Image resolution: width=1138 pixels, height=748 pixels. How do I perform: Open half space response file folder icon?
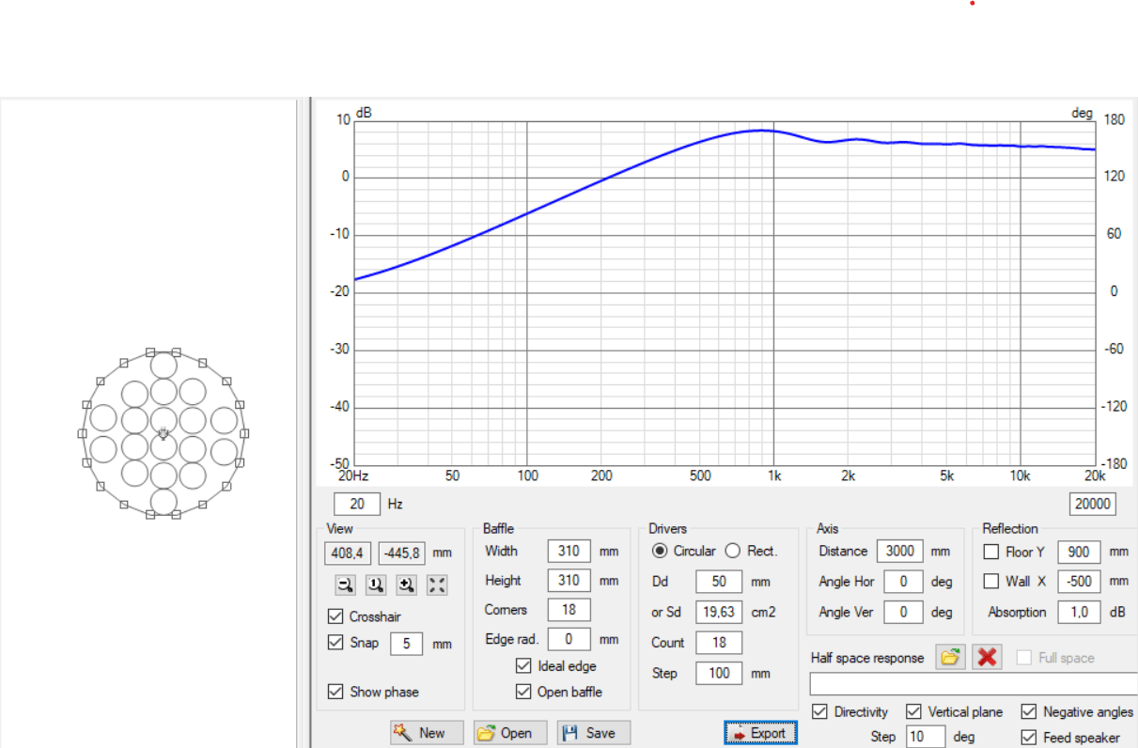(950, 657)
